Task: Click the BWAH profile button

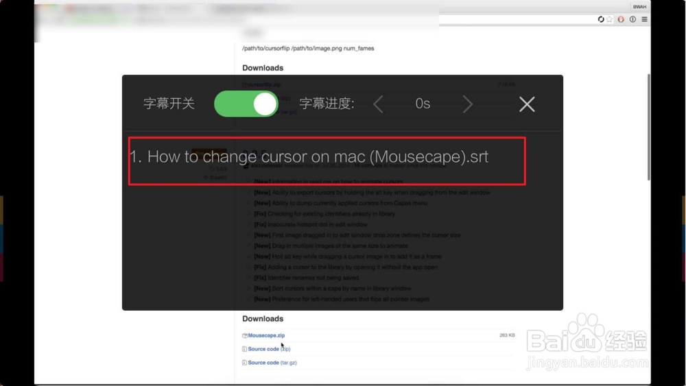Action: [x=639, y=7]
